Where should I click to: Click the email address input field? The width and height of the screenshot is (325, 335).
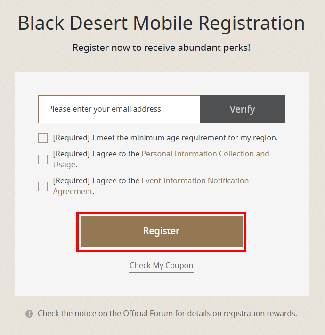(x=119, y=109)
